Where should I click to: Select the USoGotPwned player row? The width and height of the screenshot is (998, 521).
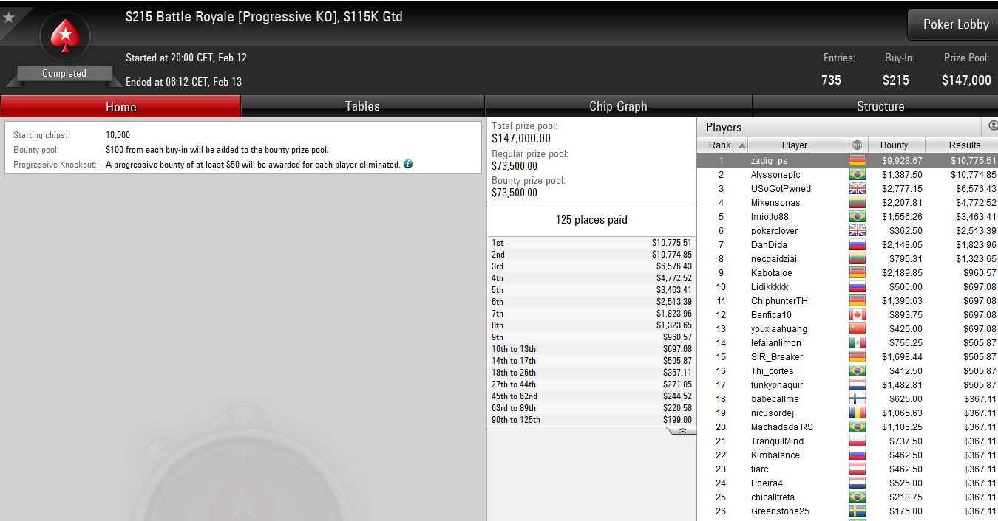(x=847, y=189)
